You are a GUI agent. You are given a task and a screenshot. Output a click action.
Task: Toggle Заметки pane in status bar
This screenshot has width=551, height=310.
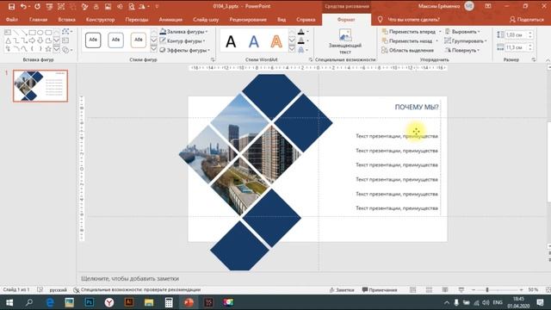pos(342,290)
